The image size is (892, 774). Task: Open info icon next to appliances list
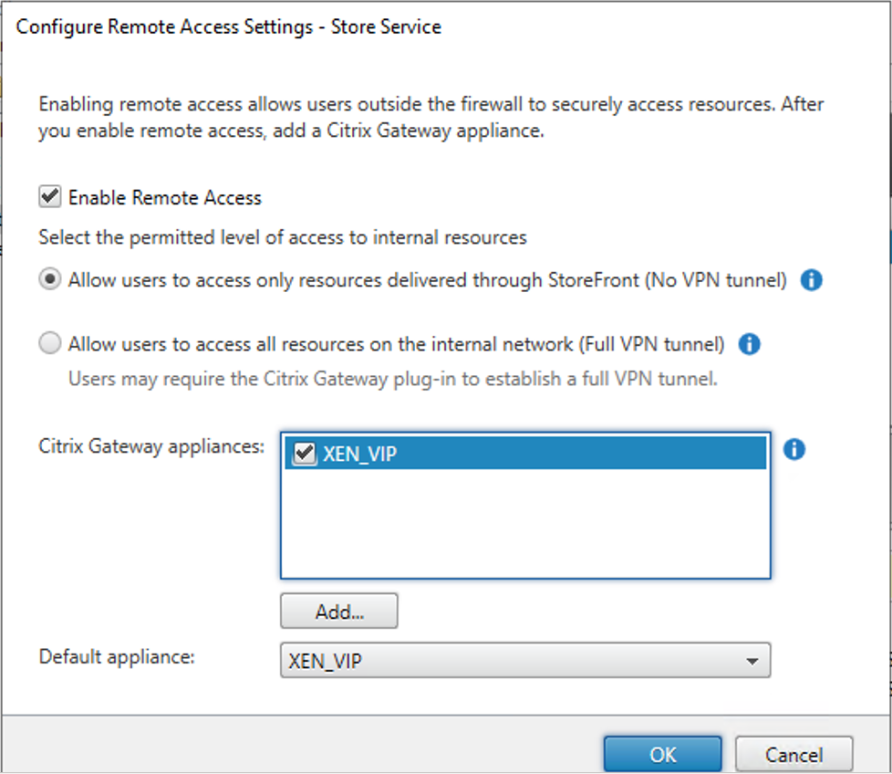(x=794, y=449)
